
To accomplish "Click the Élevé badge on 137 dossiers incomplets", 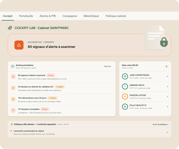I will point(45,109).
